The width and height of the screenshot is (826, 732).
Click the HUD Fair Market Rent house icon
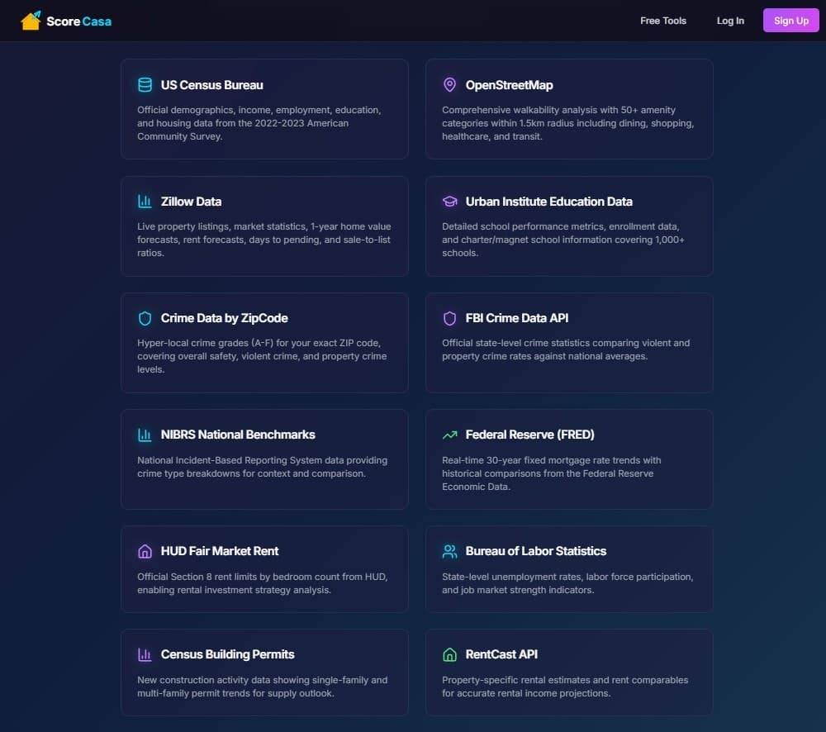point(145,550)
